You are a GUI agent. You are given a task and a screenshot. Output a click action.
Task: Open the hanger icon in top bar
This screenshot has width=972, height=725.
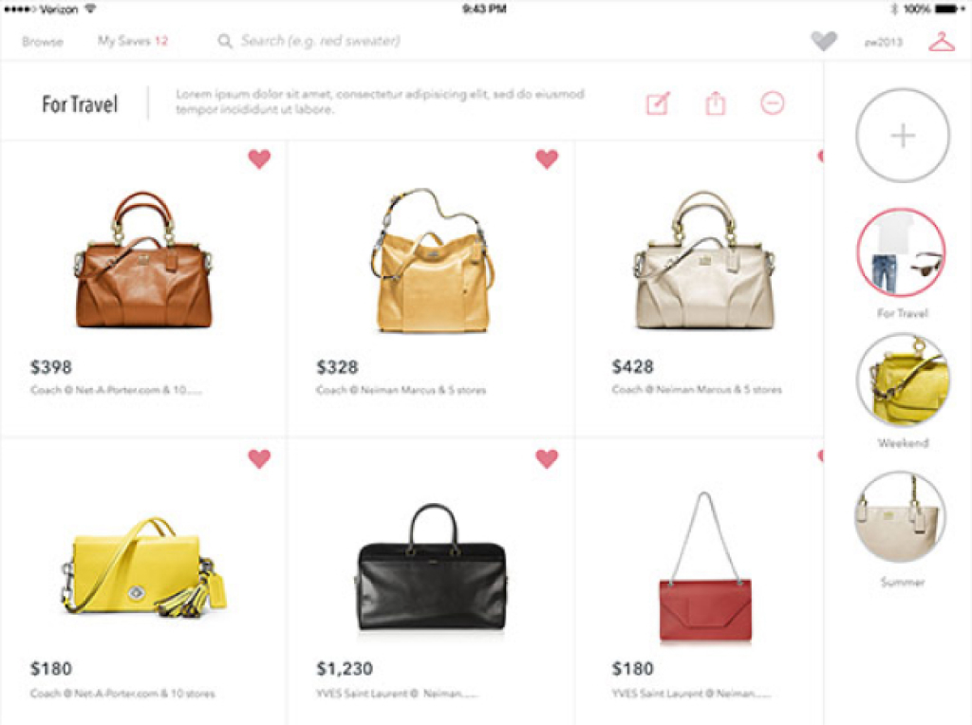click(x=941, y=42)
